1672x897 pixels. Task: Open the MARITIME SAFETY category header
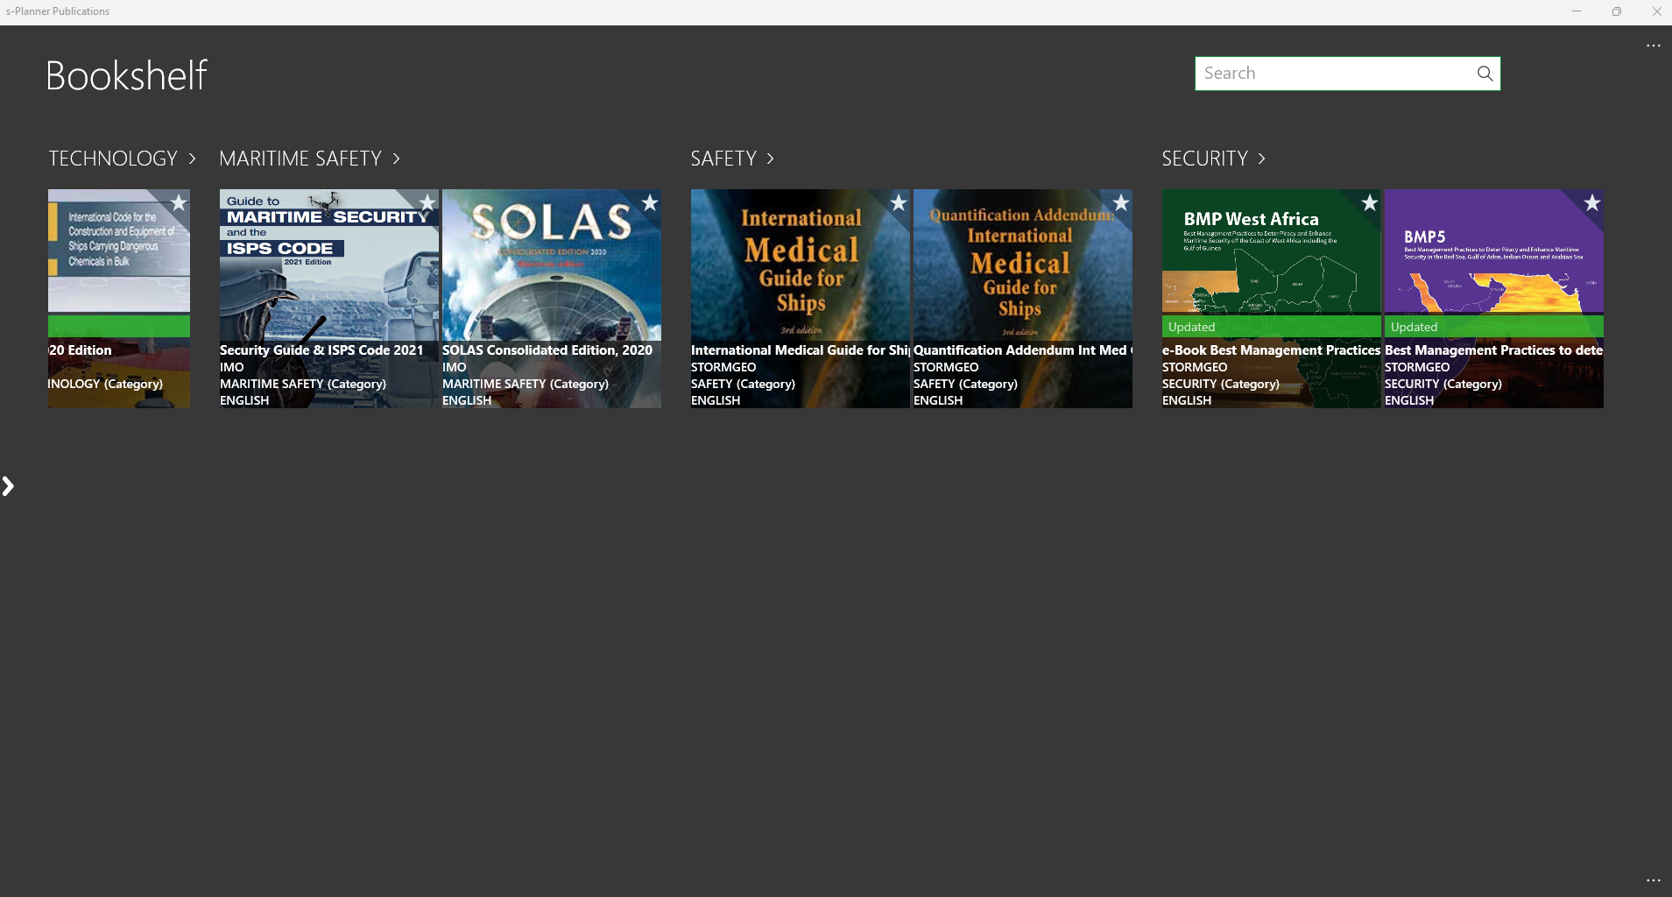pos(300,159)
